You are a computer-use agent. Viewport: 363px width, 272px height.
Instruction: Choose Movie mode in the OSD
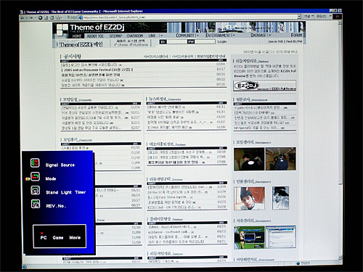(75, 238)
